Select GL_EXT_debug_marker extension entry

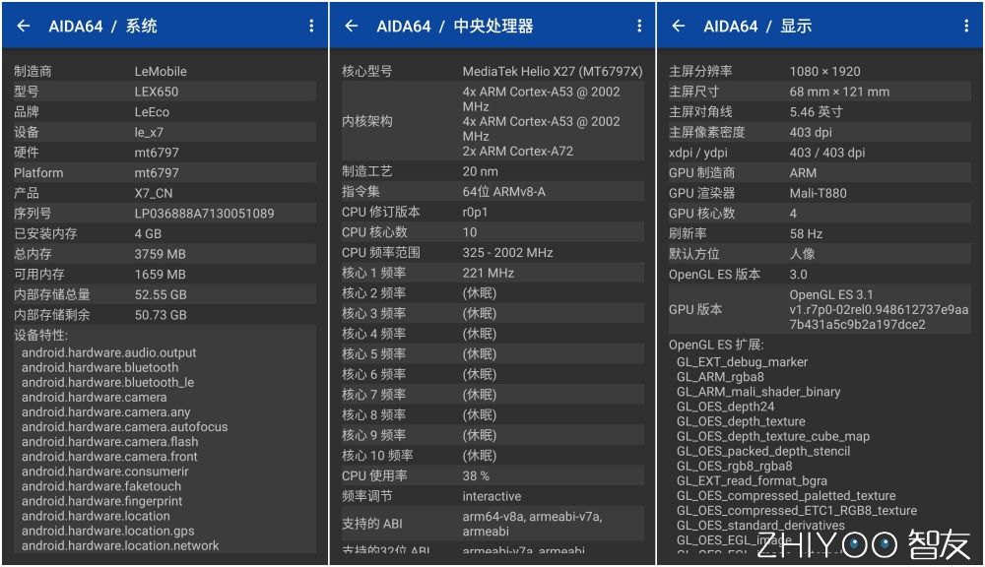(x=742, y=361)
